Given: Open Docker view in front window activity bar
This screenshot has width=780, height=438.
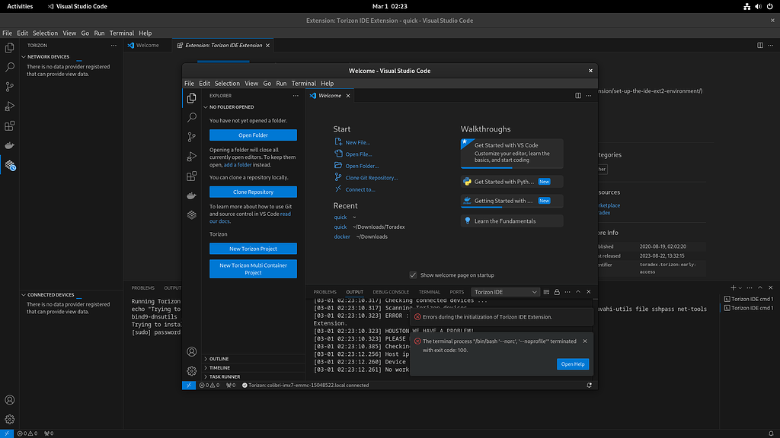Looking at the screenshot, I should coord(192,195).
